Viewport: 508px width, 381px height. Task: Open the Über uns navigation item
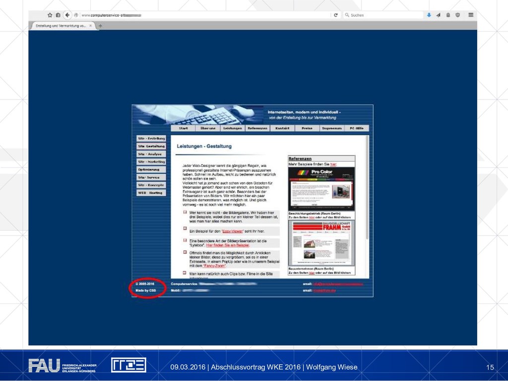pos(208,128)
